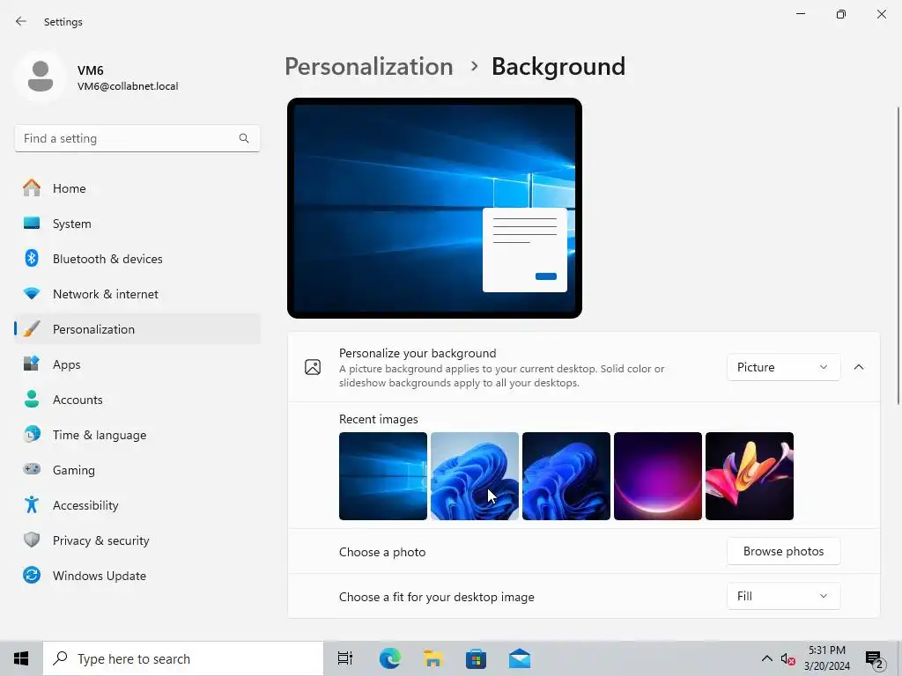
Task: Open the VM6 user account profile picture
Action: click(41, 77)
